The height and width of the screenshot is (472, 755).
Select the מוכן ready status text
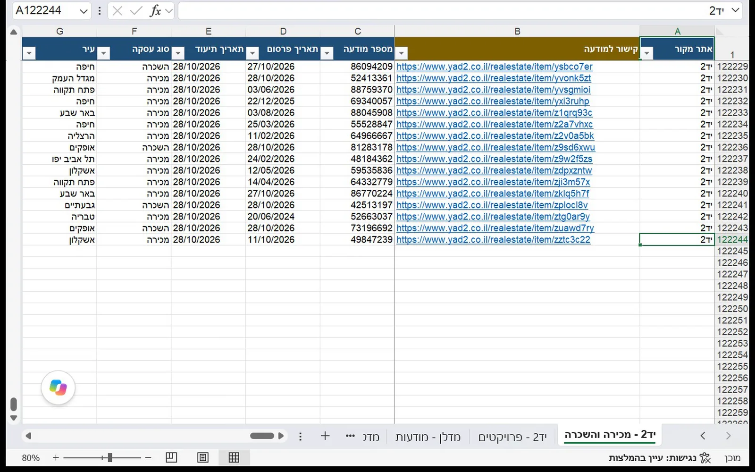point(732,458)
